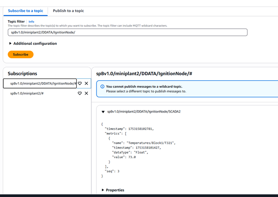Click the Subscriptions panel heading
278x197 pixels.
tap(23, 74)
